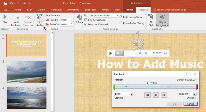Go to the Transitions tab
Viewport: 206px width, 112px height.
[56, 10]
